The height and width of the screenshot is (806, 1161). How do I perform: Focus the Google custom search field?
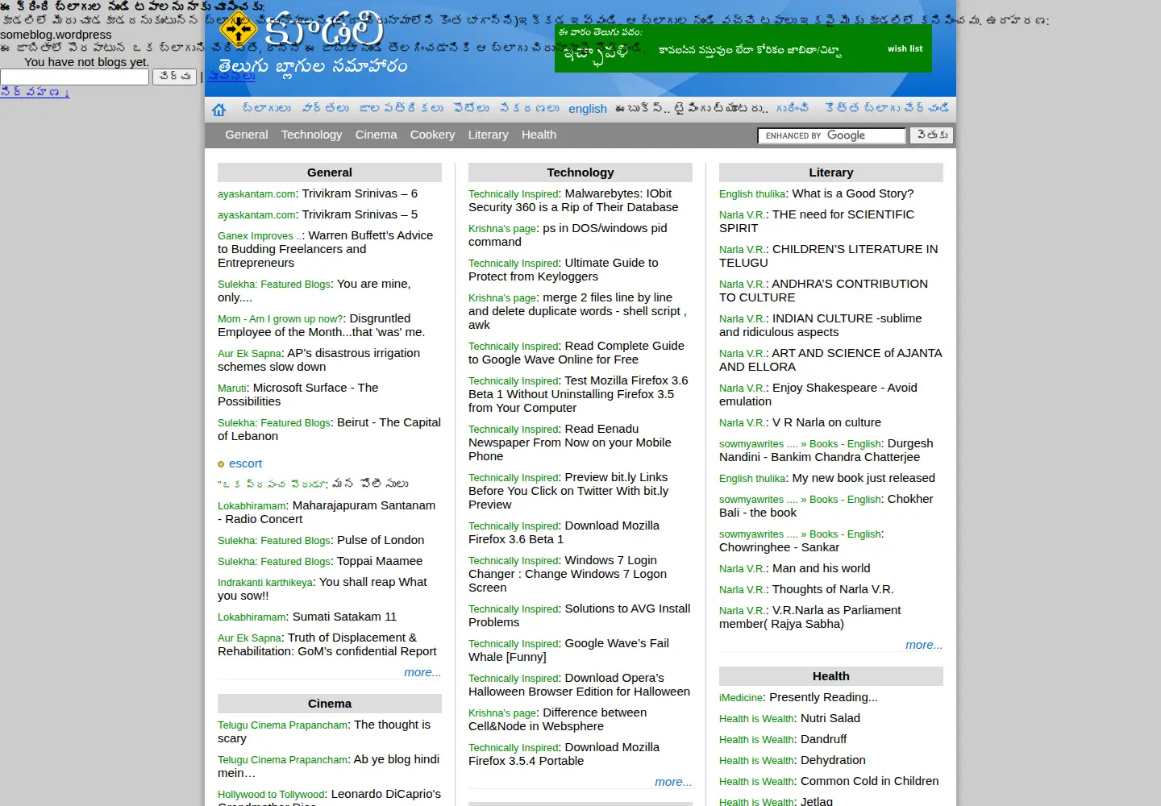831,135
